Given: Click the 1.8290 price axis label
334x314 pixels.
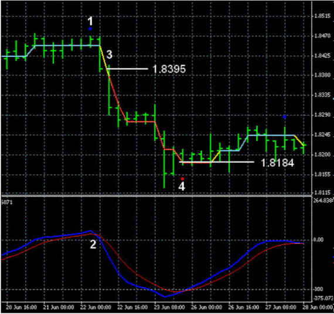Looking at the screenshot, I should coord(322,115).
